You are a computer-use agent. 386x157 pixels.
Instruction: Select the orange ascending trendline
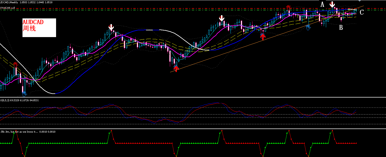(x=267, y=39)
